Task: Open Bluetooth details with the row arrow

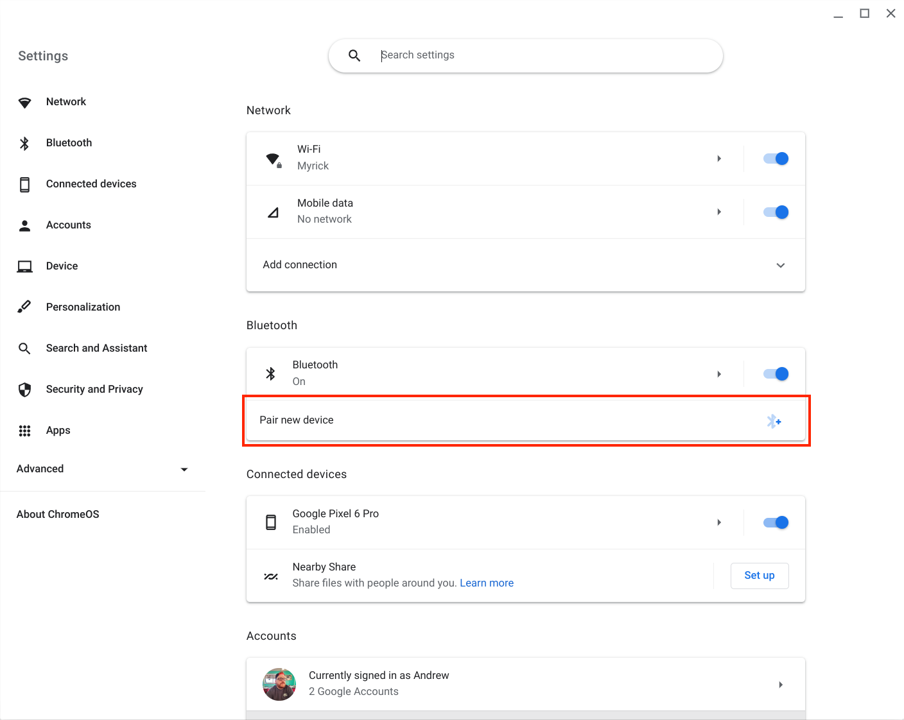Action: point(719,373)
